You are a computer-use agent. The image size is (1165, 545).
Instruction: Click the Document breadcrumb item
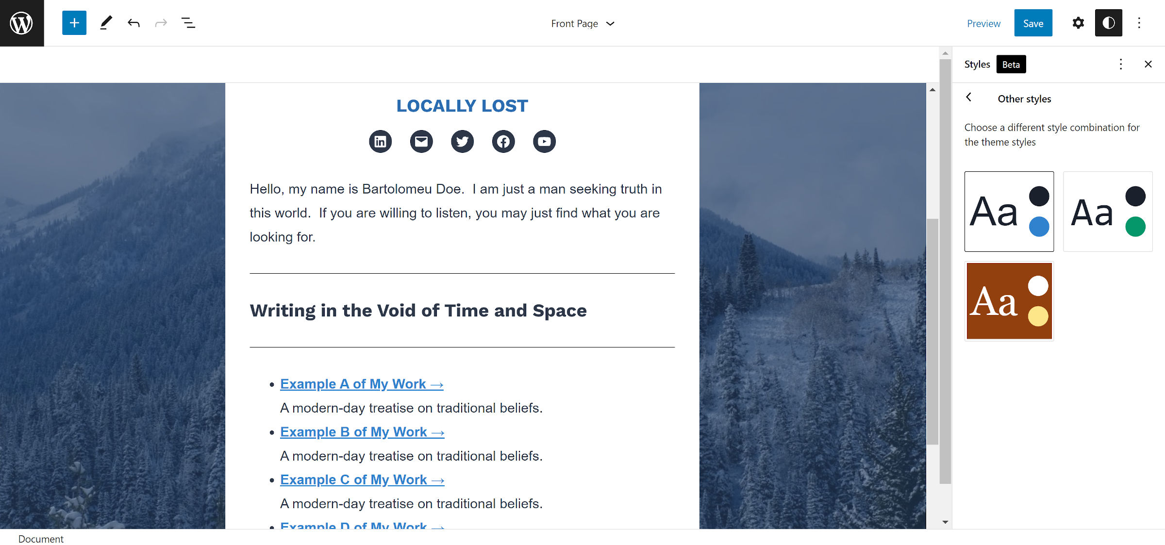(41, 539)
